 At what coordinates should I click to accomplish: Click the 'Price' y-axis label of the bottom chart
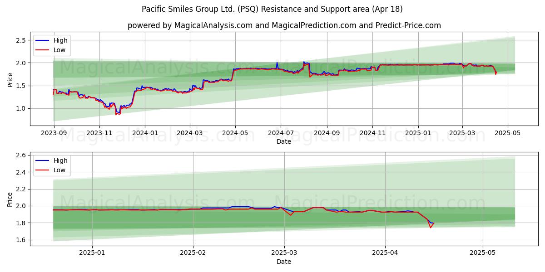pos(10,199)
